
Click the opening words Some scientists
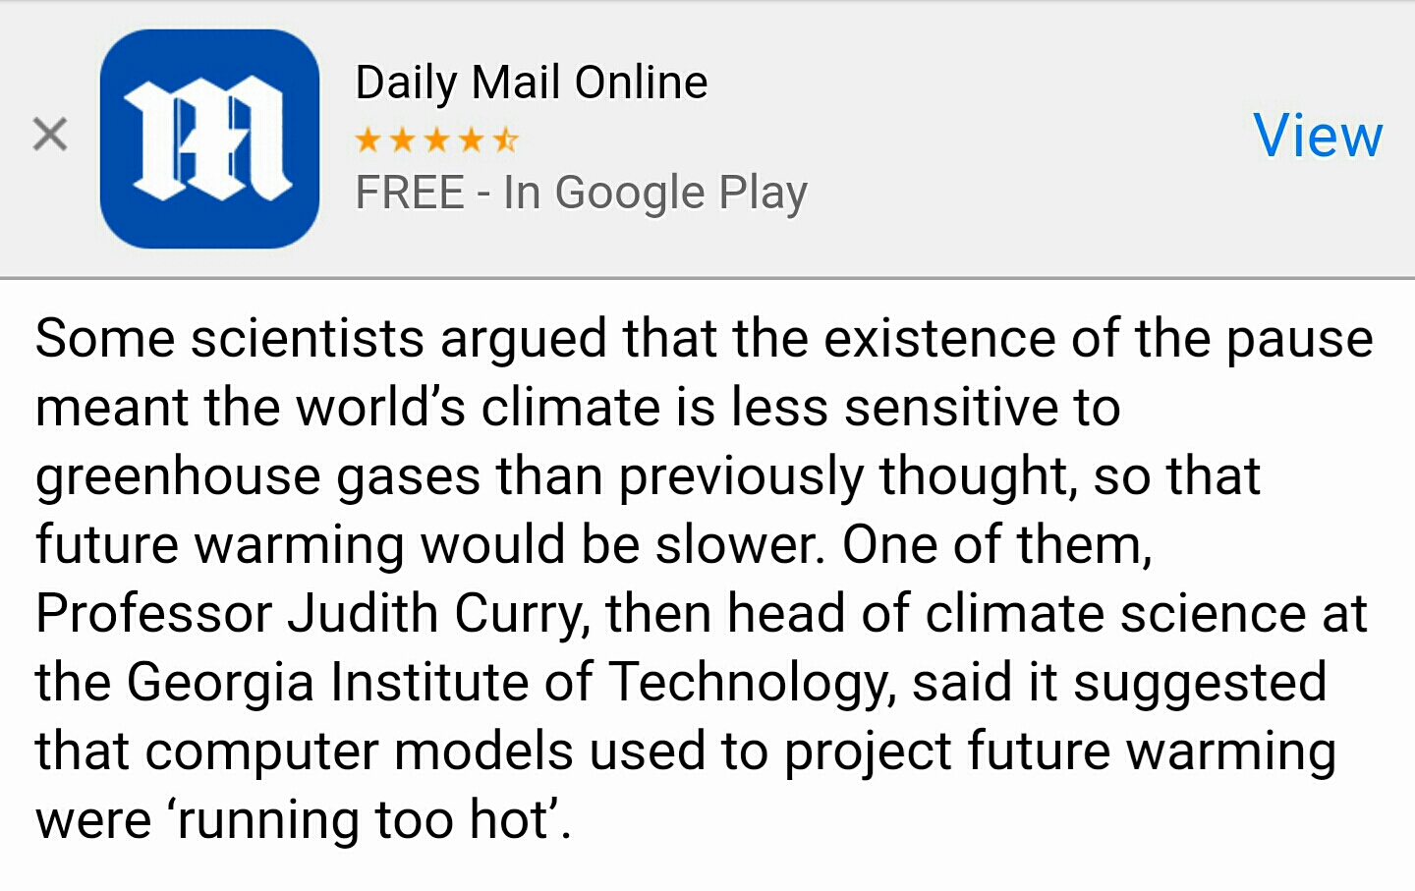point(229,339)
